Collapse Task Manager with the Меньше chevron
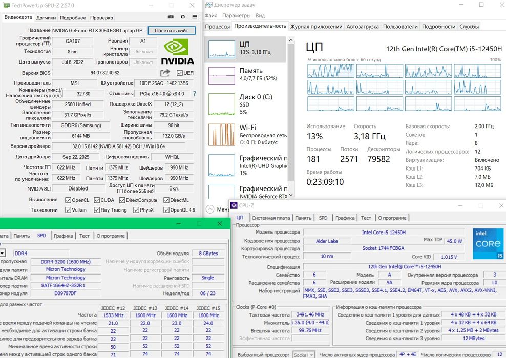This screenshot has width=506, height=358. (210, 209)
